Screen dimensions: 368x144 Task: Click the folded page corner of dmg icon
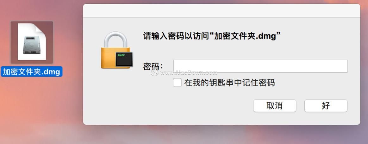41,28
